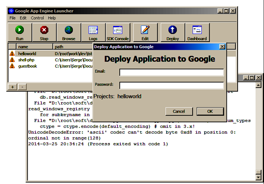The width and height of the screenshot is (264, 184).
Task: Click the guestbook C:\Users\Serge path cell
Action: (x=73, y=66)
